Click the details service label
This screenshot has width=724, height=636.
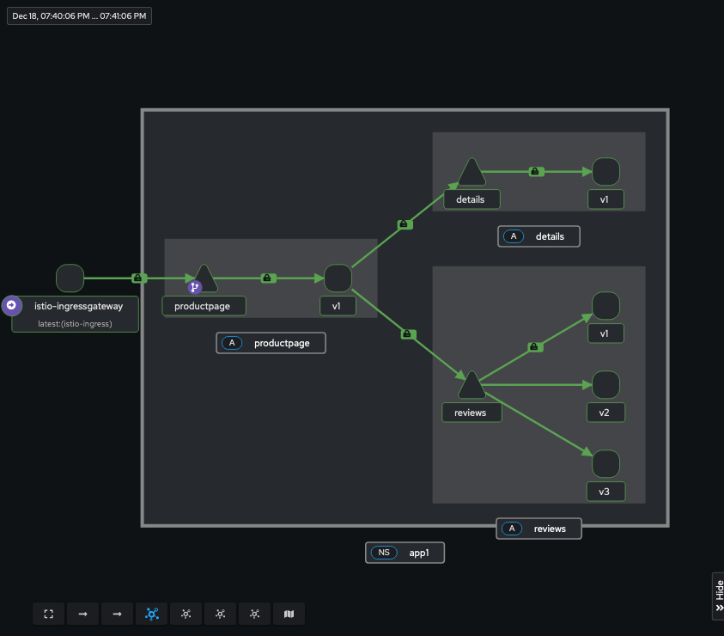tap(472, 199)
